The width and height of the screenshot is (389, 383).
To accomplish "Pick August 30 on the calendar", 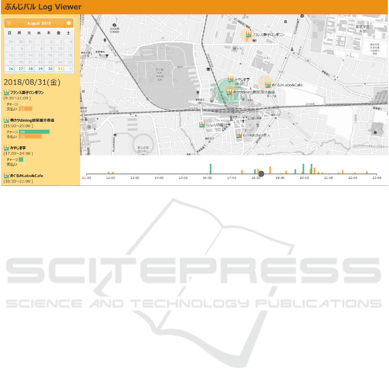I will [49, 69].
